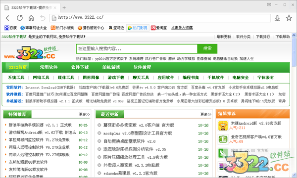Open the 游戏下载 category
The width and height of the screenshot is (297, 178).
pos(116,78)
